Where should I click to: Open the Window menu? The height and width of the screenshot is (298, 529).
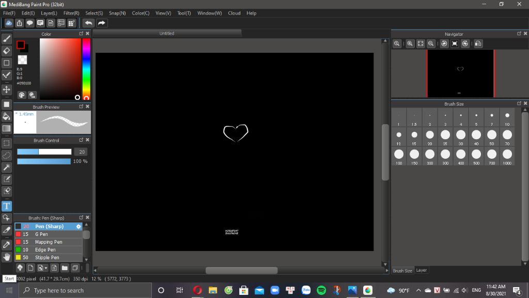click(x=210, y=13)
